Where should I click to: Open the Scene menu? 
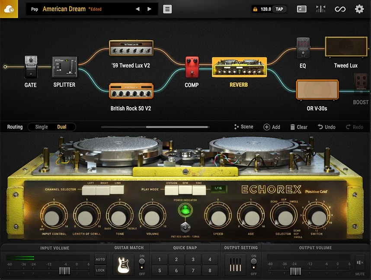point(244,127)
